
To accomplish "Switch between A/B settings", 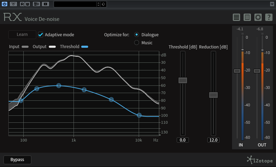I will 36,4.
